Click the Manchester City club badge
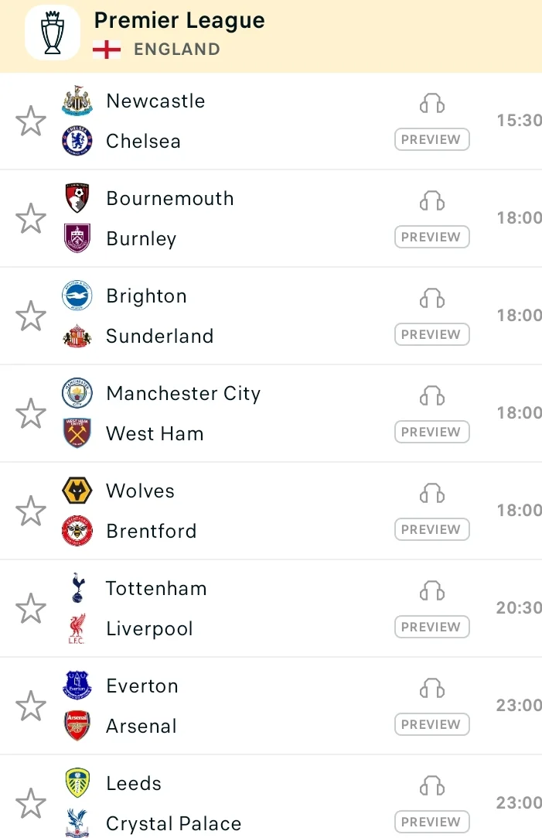 coord(77,394)
